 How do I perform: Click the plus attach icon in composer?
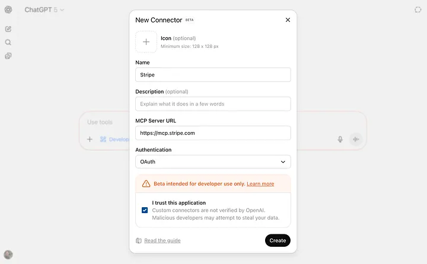[x=90, y=139]
